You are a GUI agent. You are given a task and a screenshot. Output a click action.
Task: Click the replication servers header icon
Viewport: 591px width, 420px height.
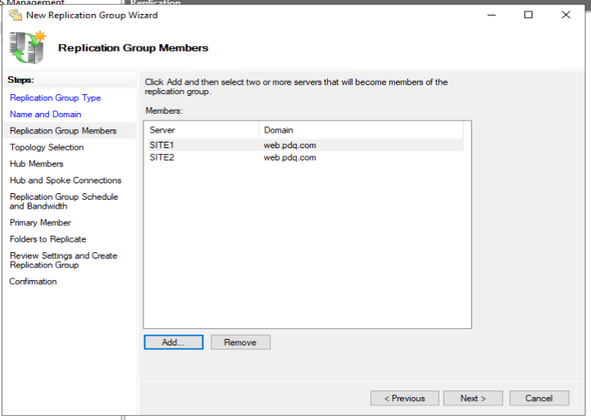pos(28,47)
